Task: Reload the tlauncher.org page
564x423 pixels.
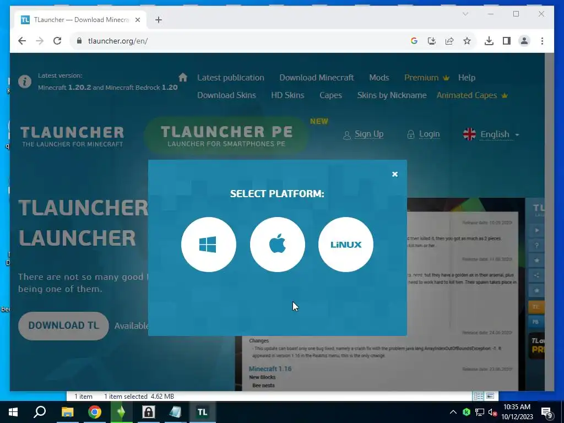Action: pyautogui.click(x=57, y=41)
